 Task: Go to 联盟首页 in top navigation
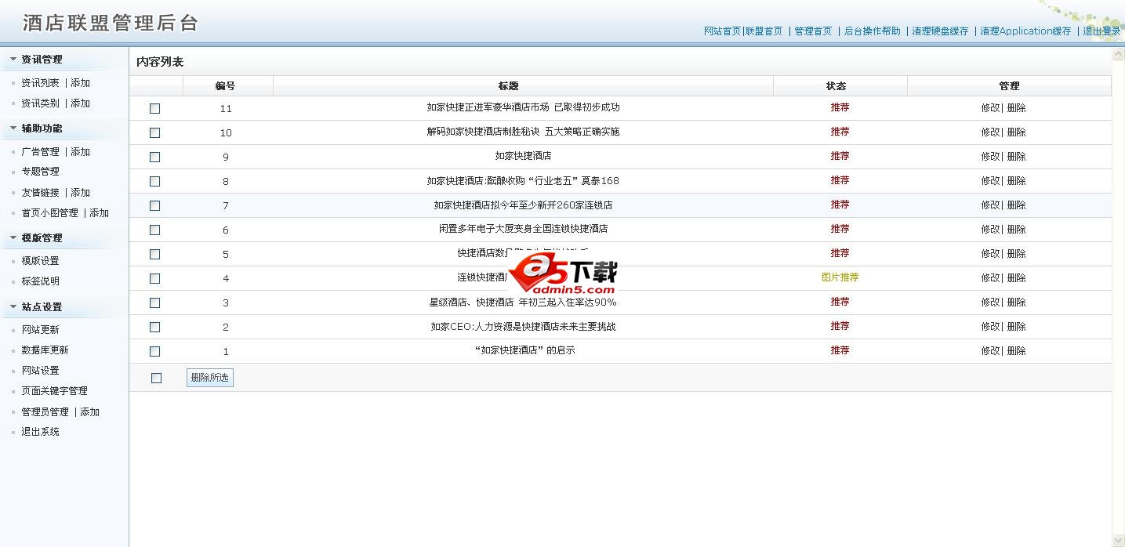pos(764,31)
